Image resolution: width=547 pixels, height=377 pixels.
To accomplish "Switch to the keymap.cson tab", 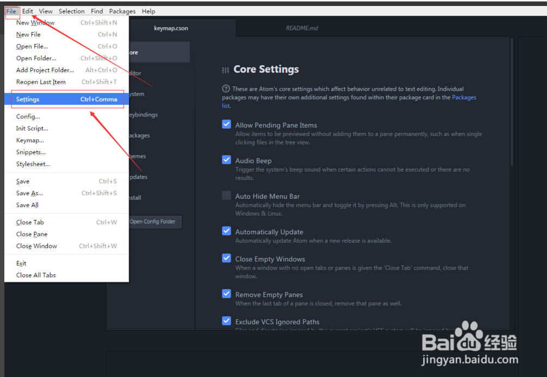I will point(171,28).
